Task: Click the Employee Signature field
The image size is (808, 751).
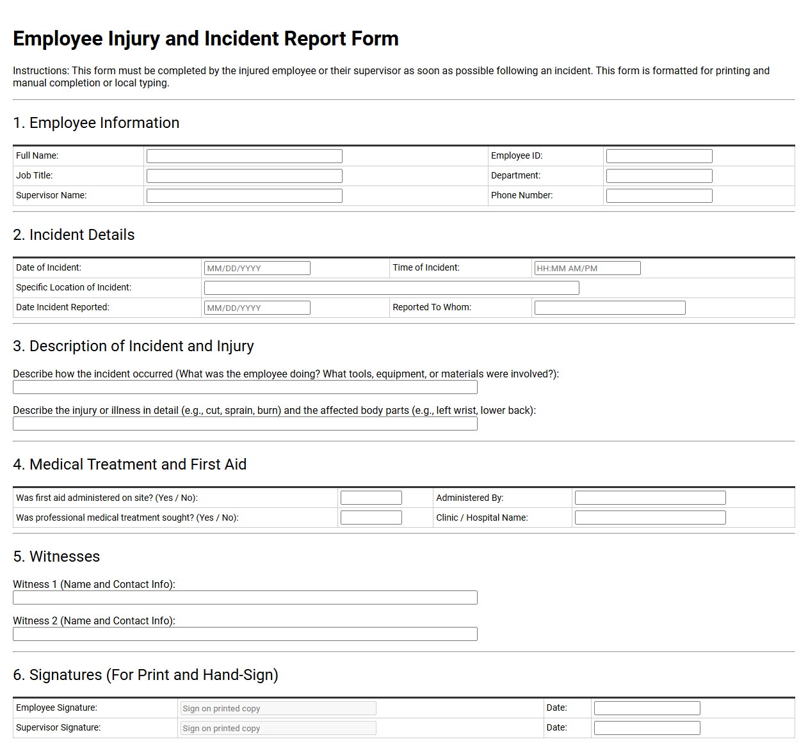Action: tap(279, 708)
